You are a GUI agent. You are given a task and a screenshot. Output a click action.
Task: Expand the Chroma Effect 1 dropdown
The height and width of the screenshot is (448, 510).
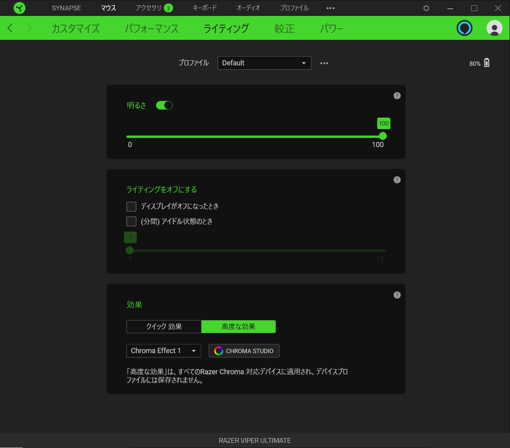pyautogui.click(x=164, y=351)
